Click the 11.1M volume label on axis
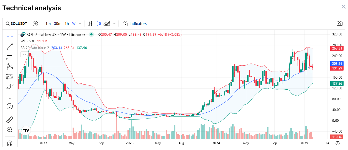Screen dimensions: 348x150 coord(337,137)
